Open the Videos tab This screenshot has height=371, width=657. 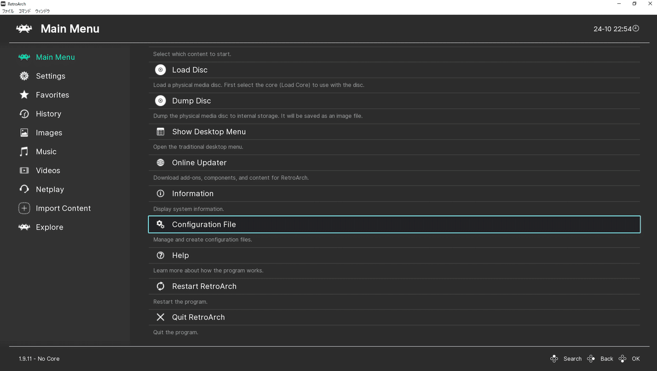pyautogui.click(x=48, y=170)
